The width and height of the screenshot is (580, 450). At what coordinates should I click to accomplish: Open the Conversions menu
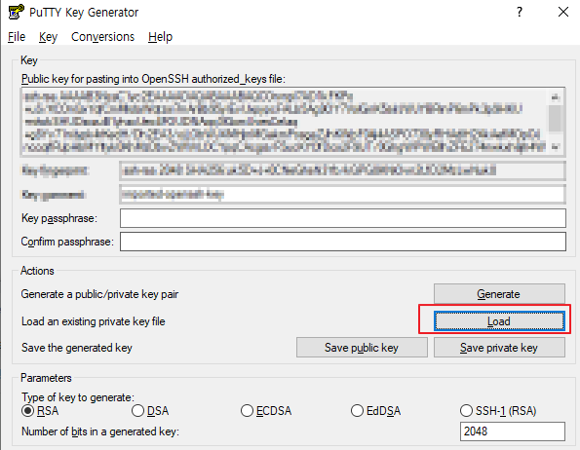coord(102,37)
